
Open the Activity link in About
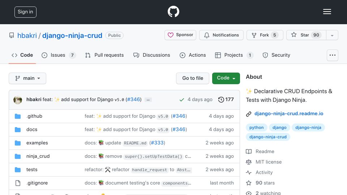pos(260,173)
